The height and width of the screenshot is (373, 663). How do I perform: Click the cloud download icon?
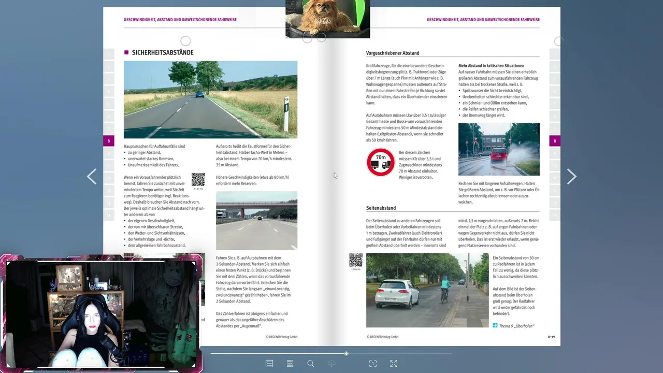tap(331, 364)
